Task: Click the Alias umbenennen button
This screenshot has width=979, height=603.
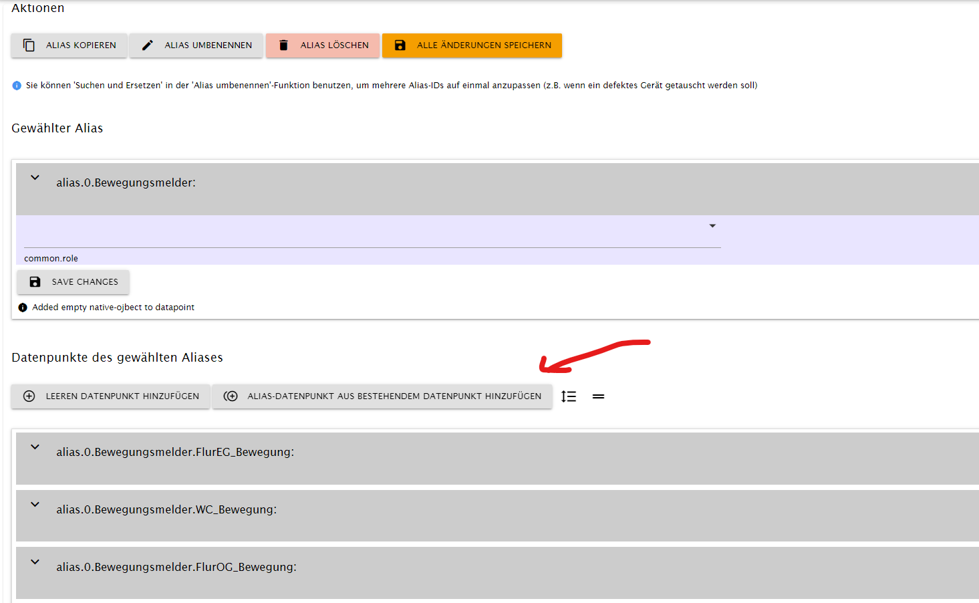Action: [x=196, y=45]
